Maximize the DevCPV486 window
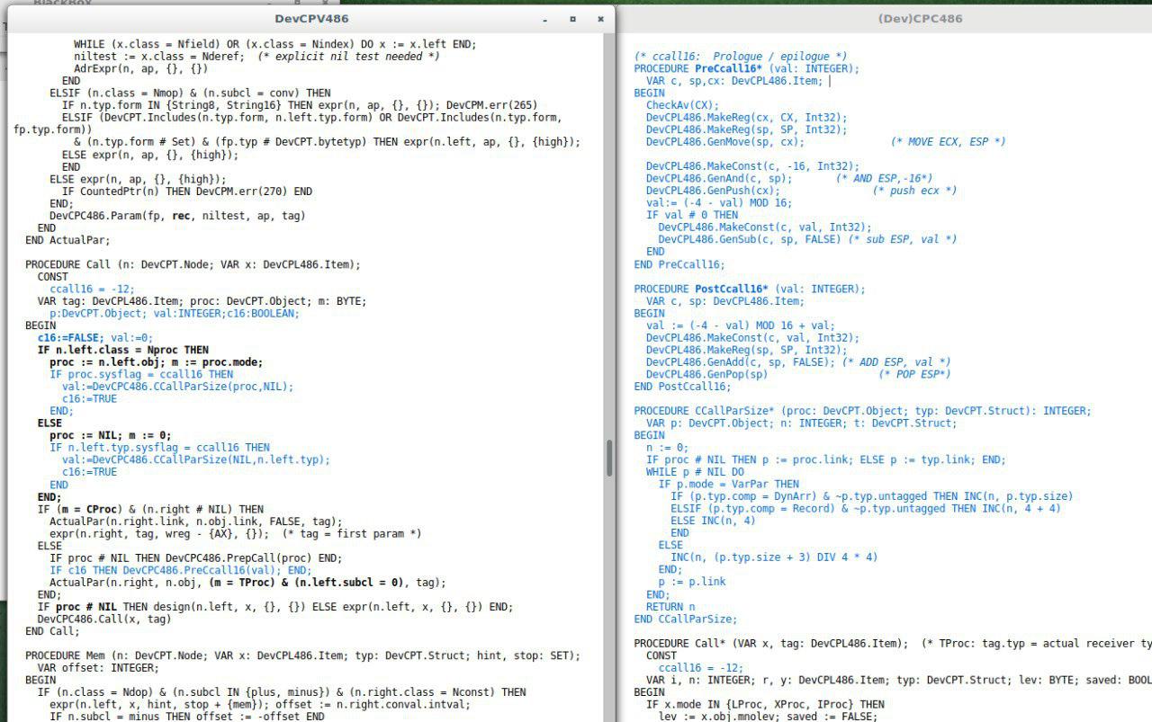The width and height of the screenshot is (1152, 722). [572, 19]
